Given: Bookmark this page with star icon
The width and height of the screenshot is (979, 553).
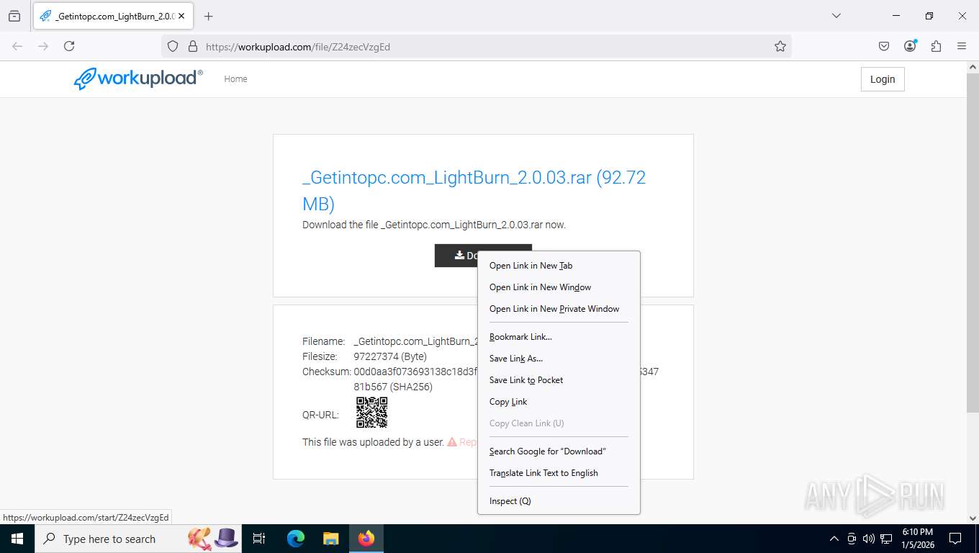Looking at the screenshot, I should (780, 46).
